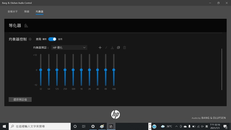Viewport: 231px width, 130px height.
Task: Open the 36°C weather widget
Action: [167, 126]
